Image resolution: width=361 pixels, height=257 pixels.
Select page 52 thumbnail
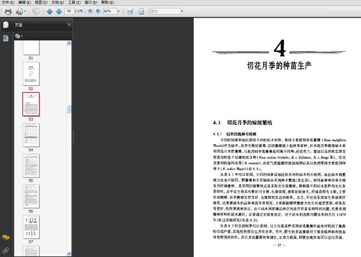coord(31,74)
